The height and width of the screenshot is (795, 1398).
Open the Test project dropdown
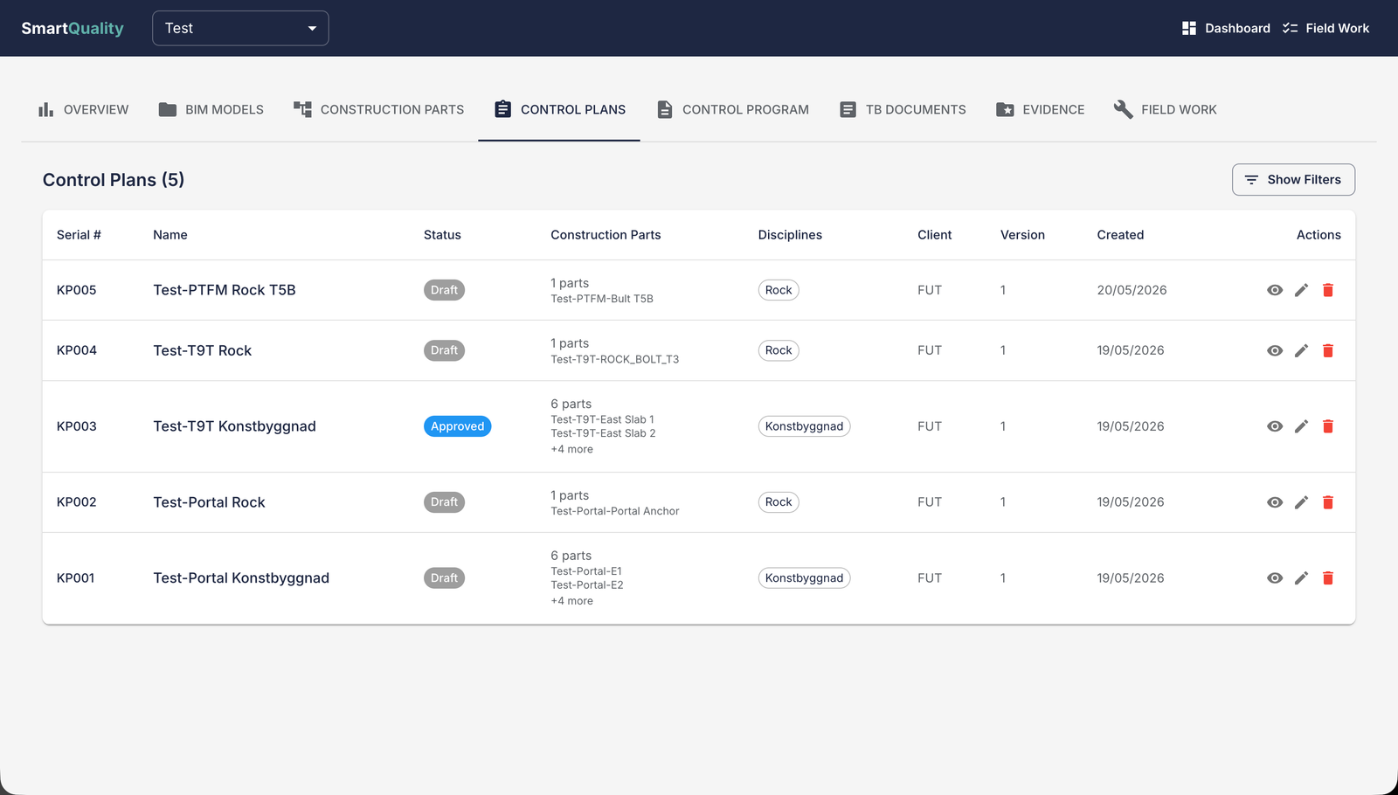click(x=240, y=28)
